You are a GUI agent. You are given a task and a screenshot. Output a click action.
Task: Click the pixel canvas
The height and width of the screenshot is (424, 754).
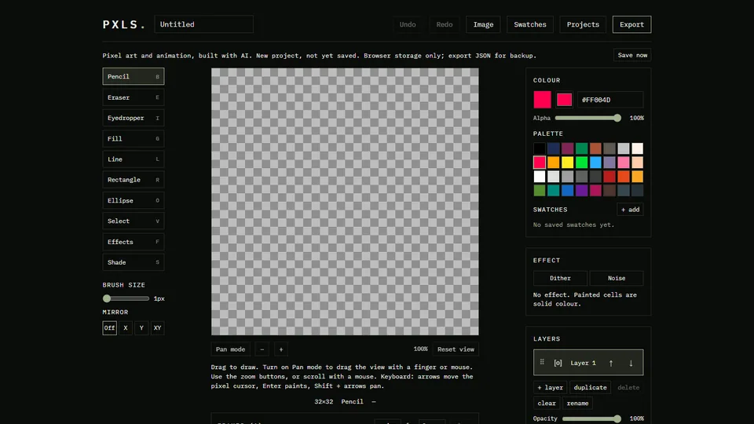point(345,202)
